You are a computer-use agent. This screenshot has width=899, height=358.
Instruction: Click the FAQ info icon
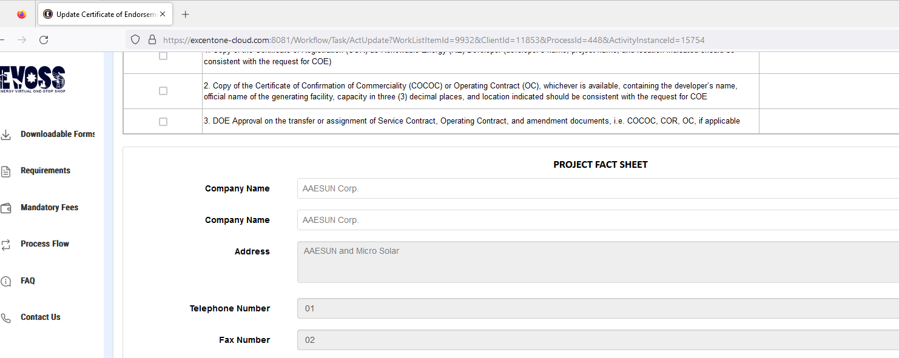[6, 281]
